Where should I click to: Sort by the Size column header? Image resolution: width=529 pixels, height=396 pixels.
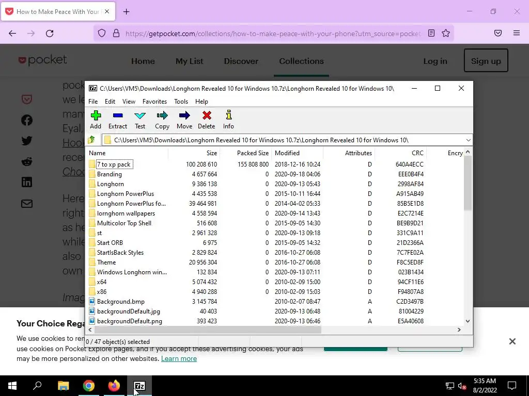click(x=194, y=153)
